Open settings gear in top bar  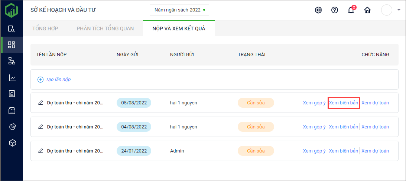click(318, 10)
